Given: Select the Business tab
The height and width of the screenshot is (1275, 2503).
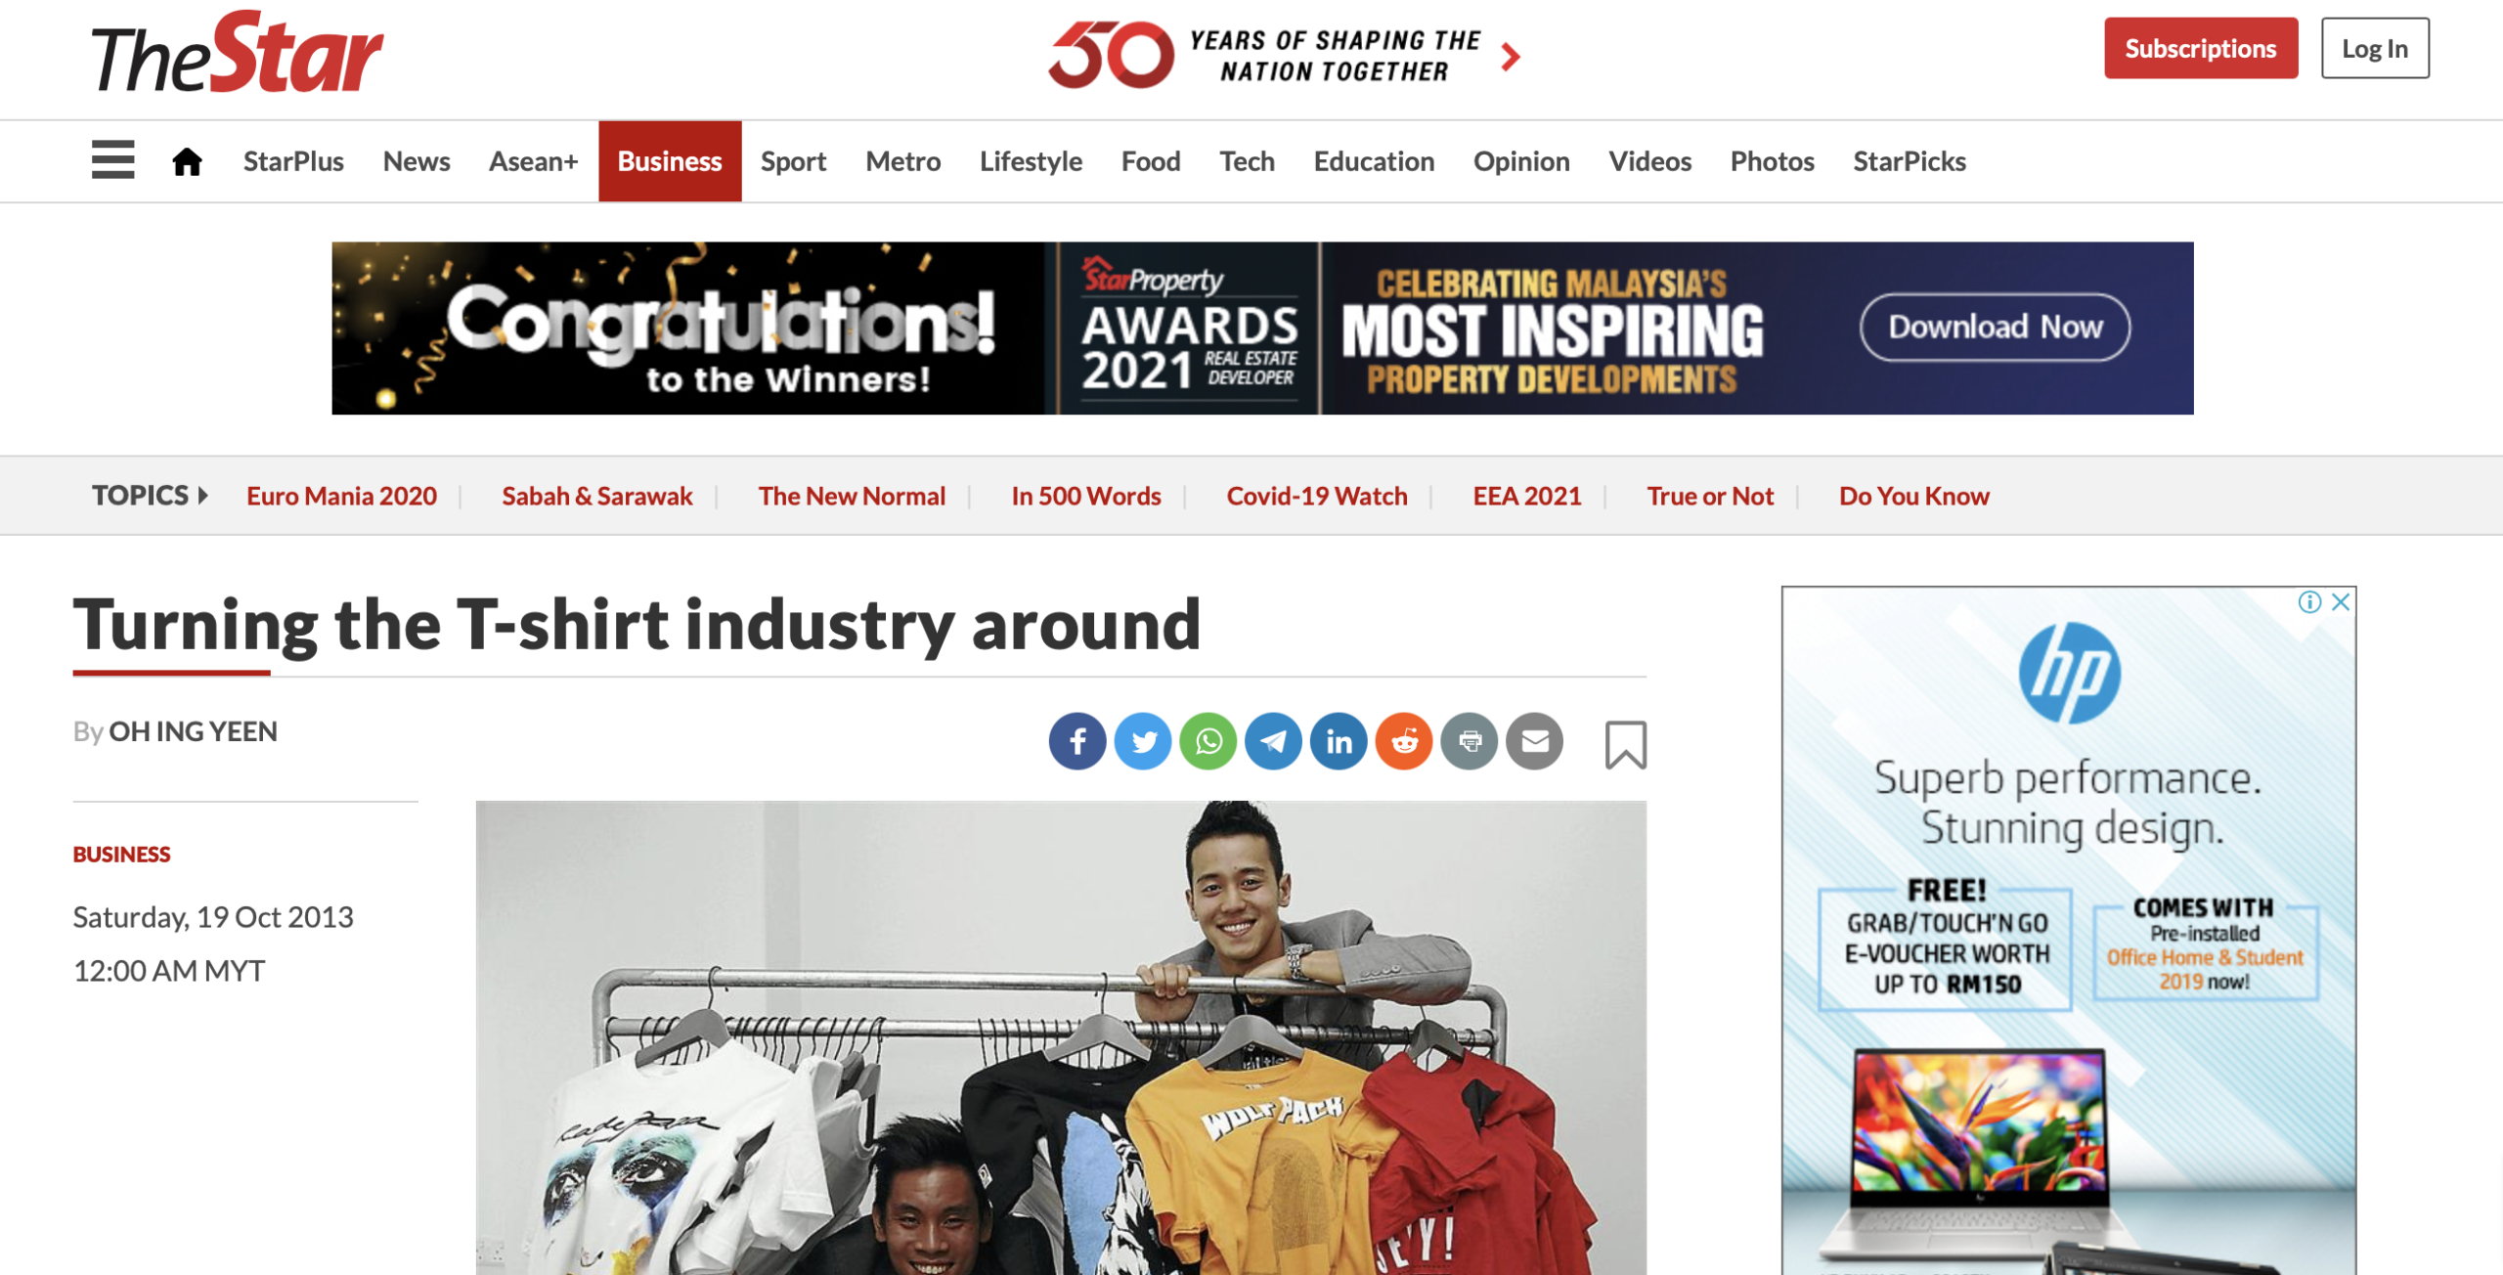Looking at the screenshot, I should pyautogui.click(x=670, y=161).
